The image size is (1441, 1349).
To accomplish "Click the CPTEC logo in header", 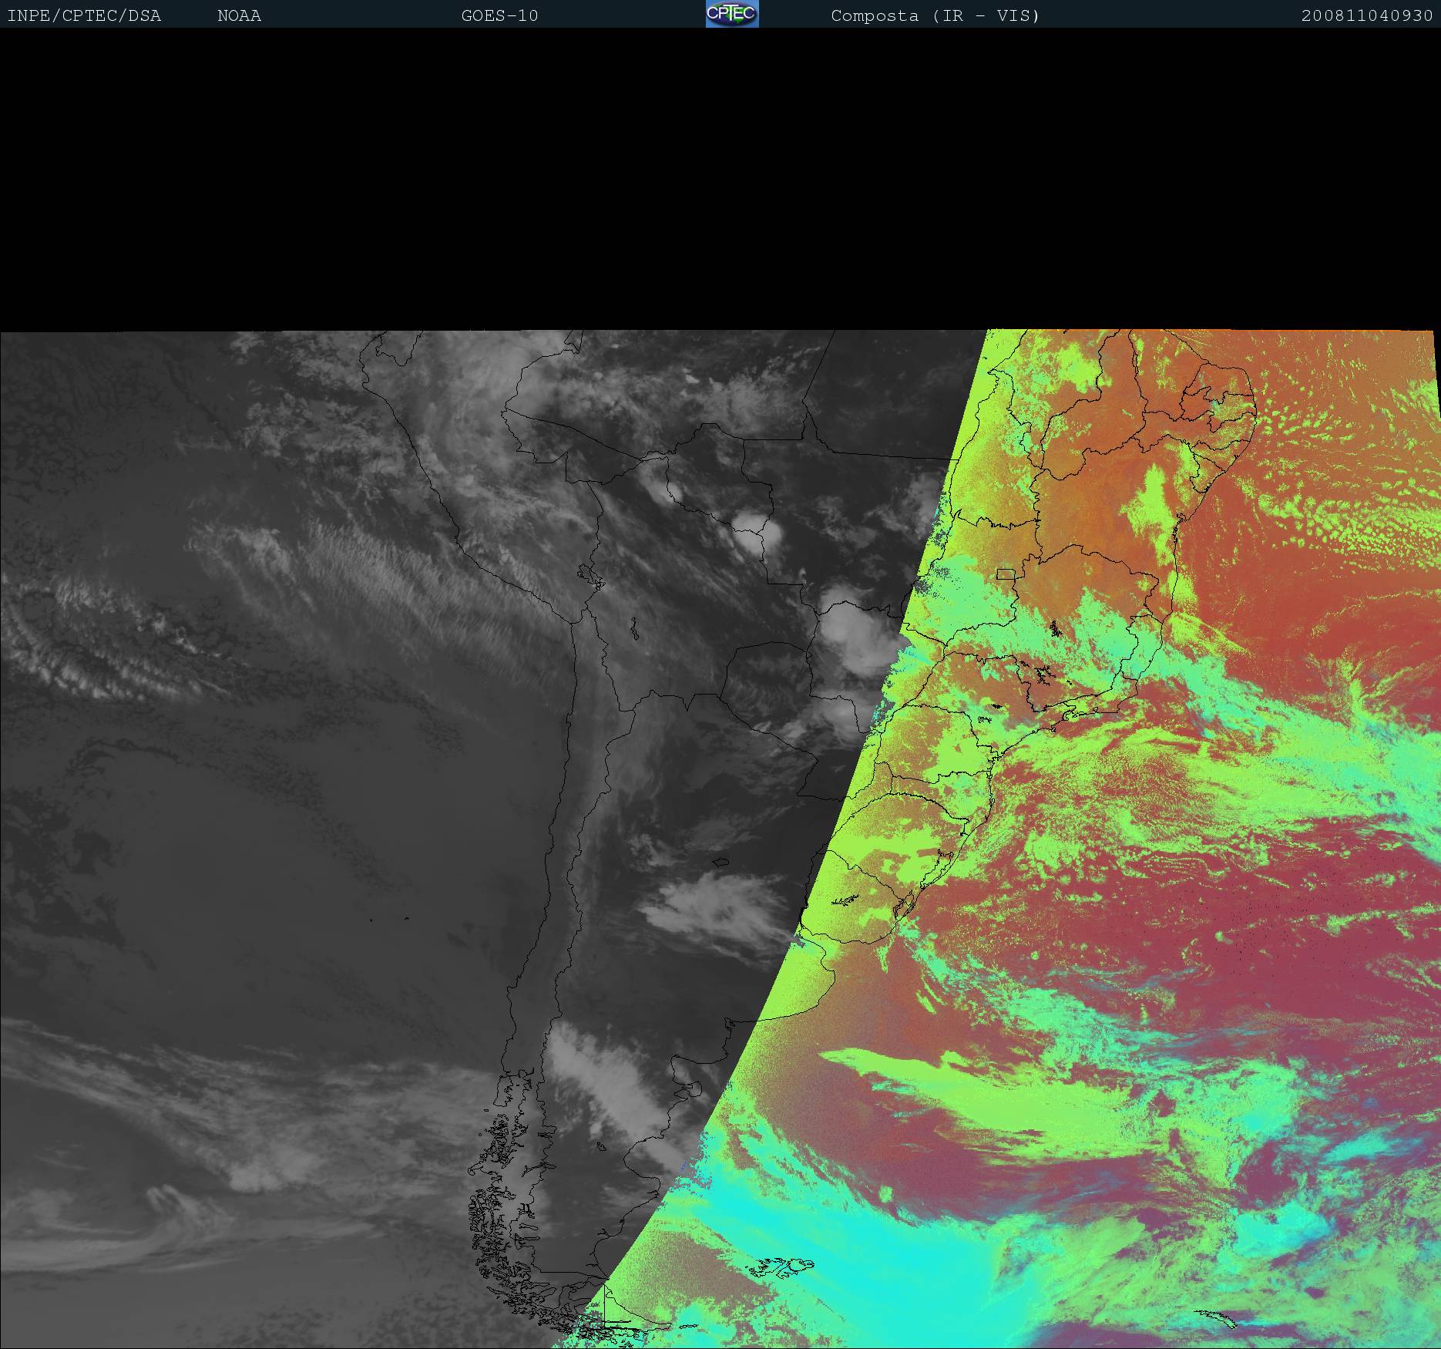I will point(731,14).
